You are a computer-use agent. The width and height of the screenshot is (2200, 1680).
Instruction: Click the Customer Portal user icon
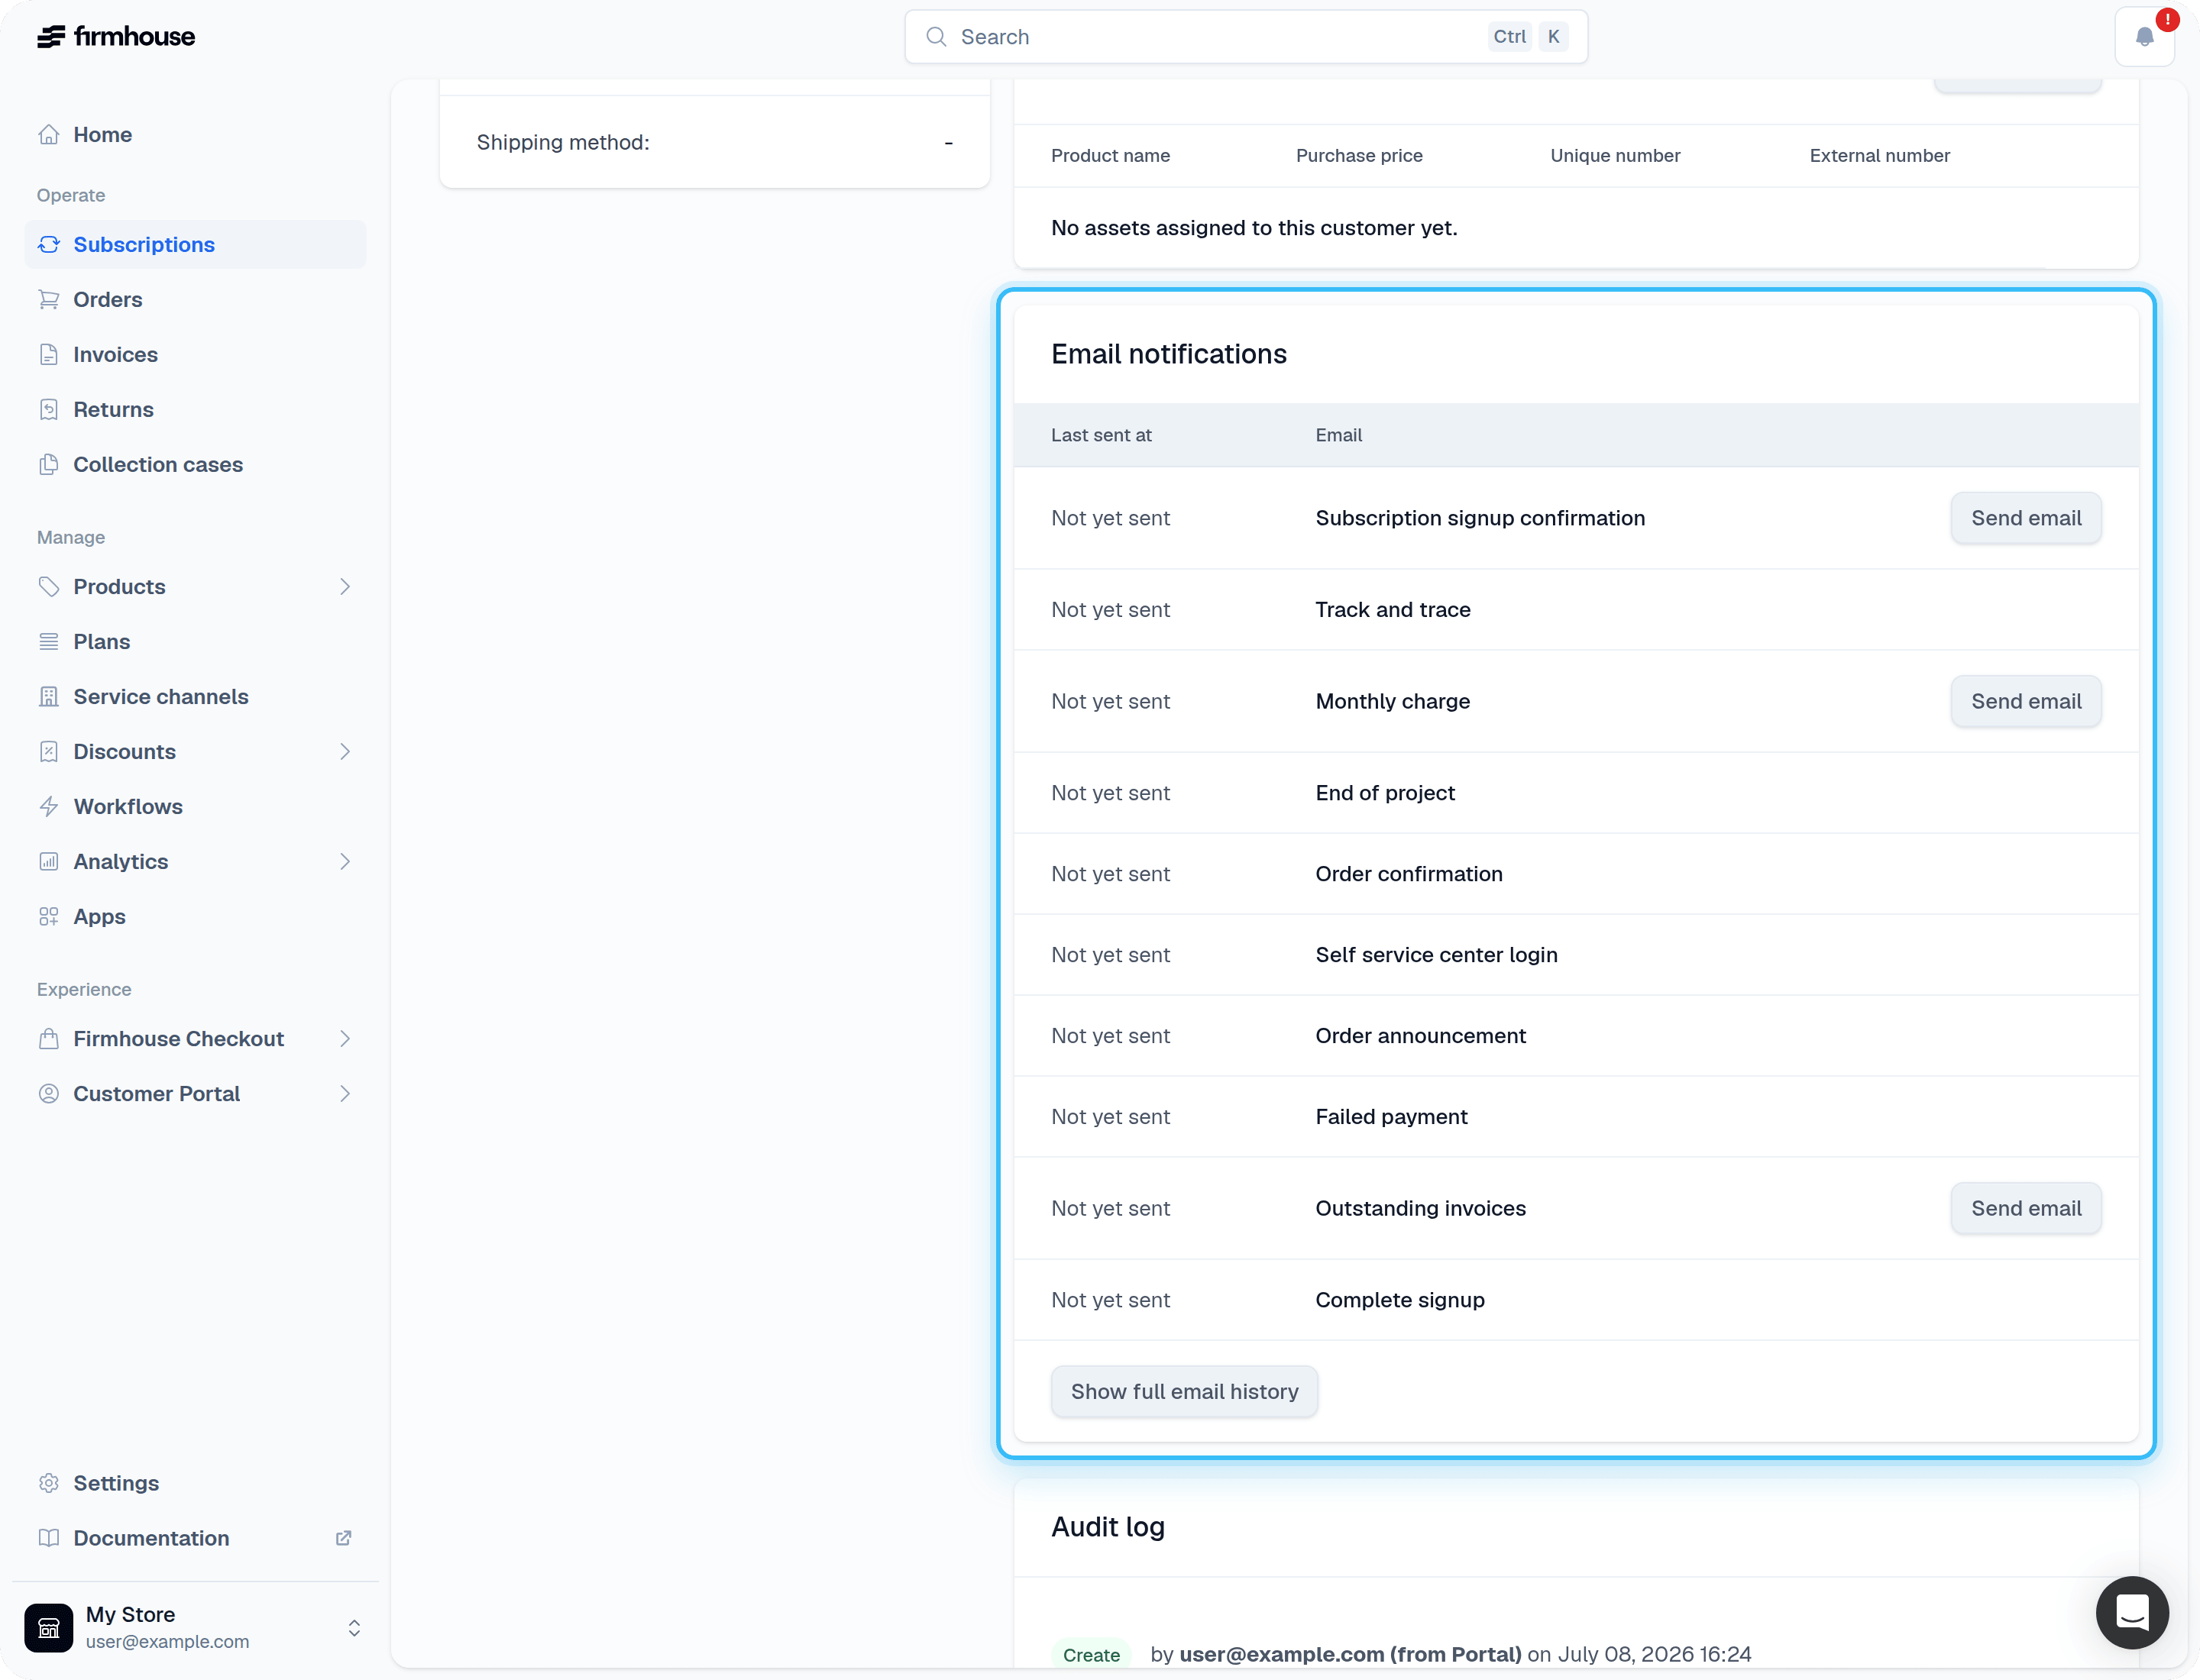pos(49,1093)
